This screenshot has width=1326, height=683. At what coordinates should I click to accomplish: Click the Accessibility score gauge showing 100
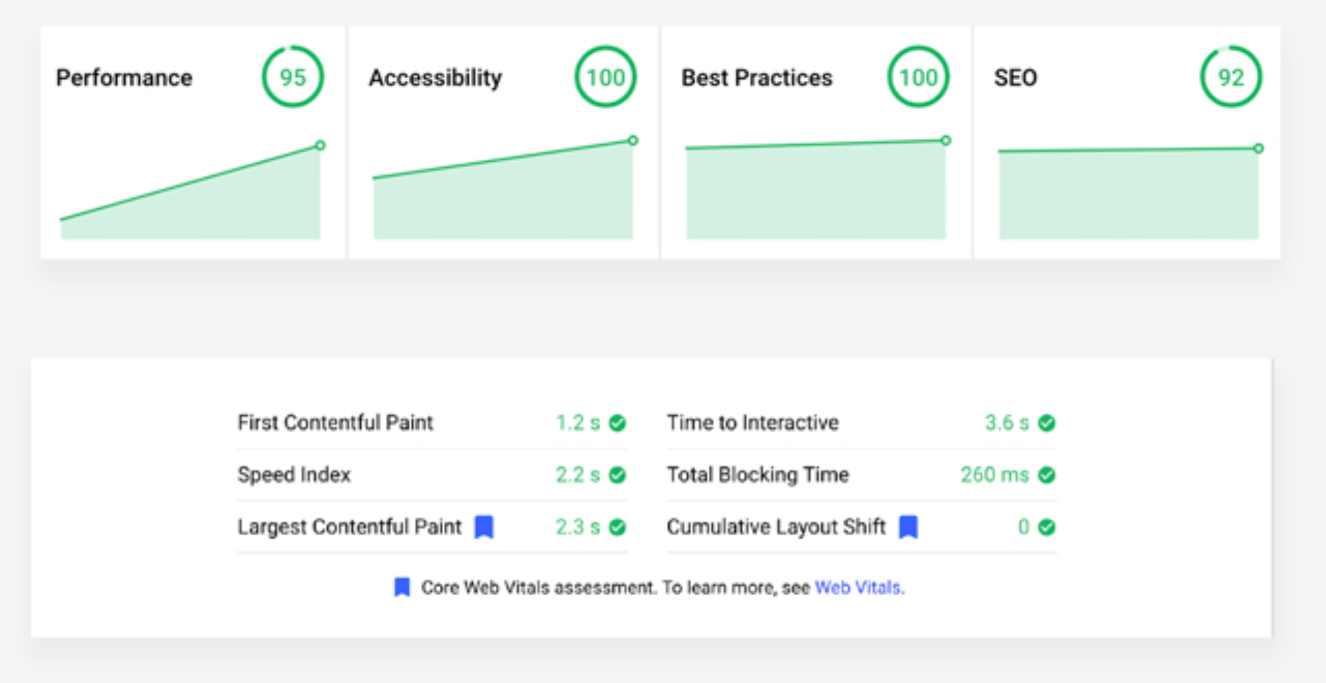[x=605, y=77]
